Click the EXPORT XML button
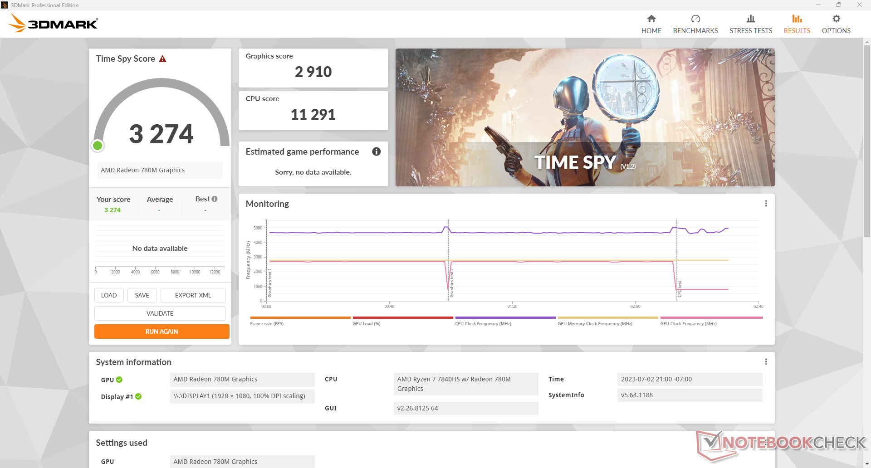871x468 pixels. [193, 295]
